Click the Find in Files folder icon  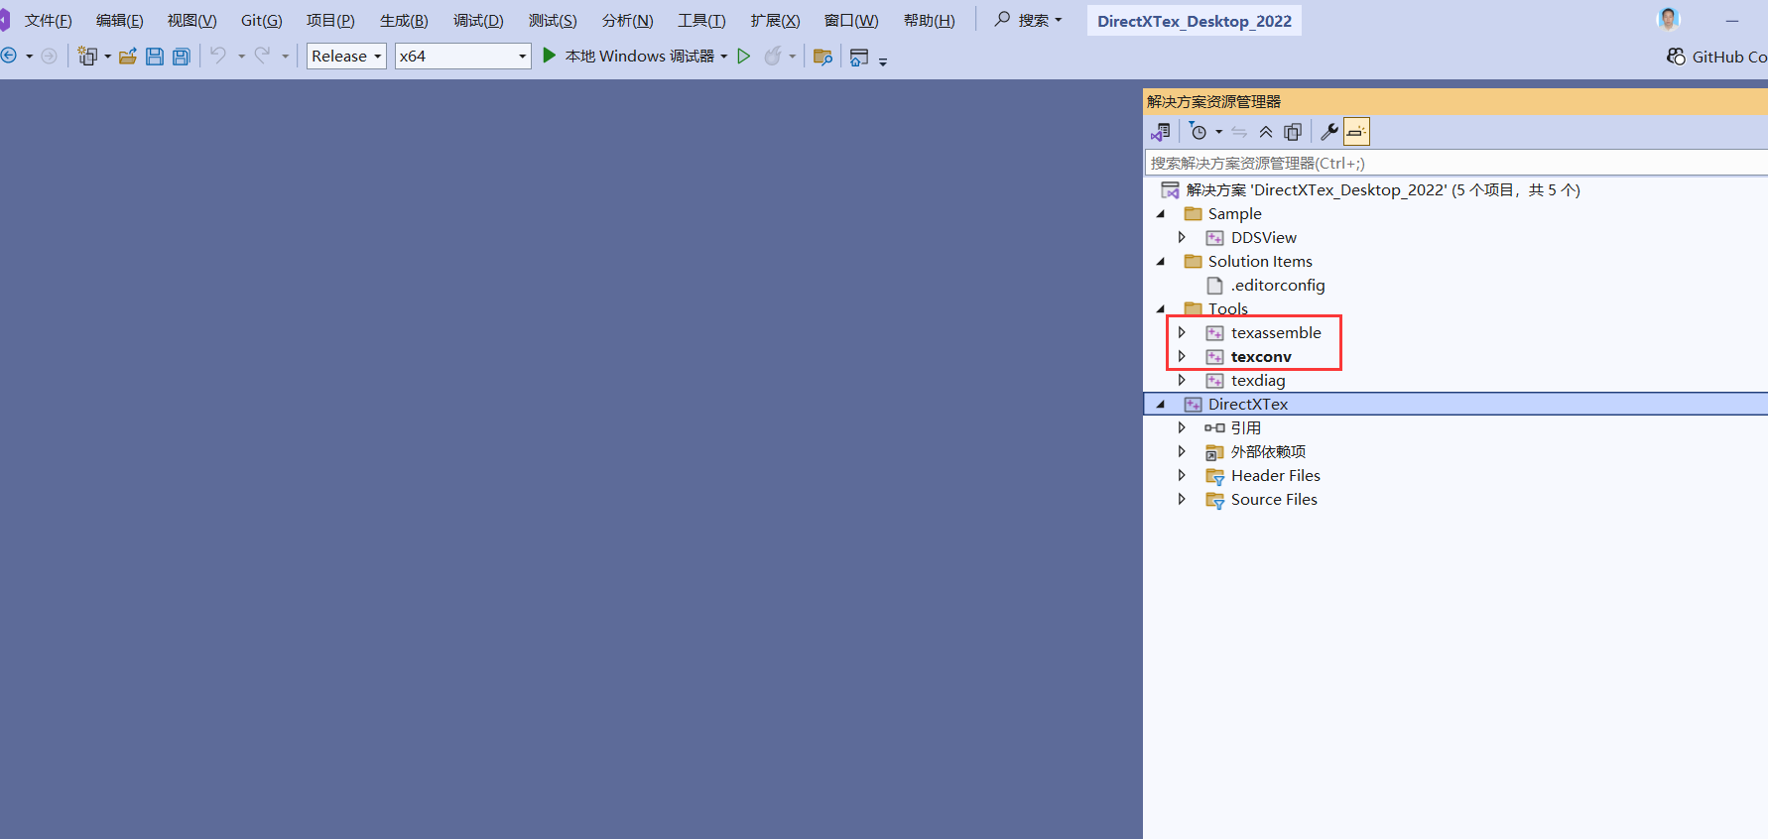[x=822, y=57]
